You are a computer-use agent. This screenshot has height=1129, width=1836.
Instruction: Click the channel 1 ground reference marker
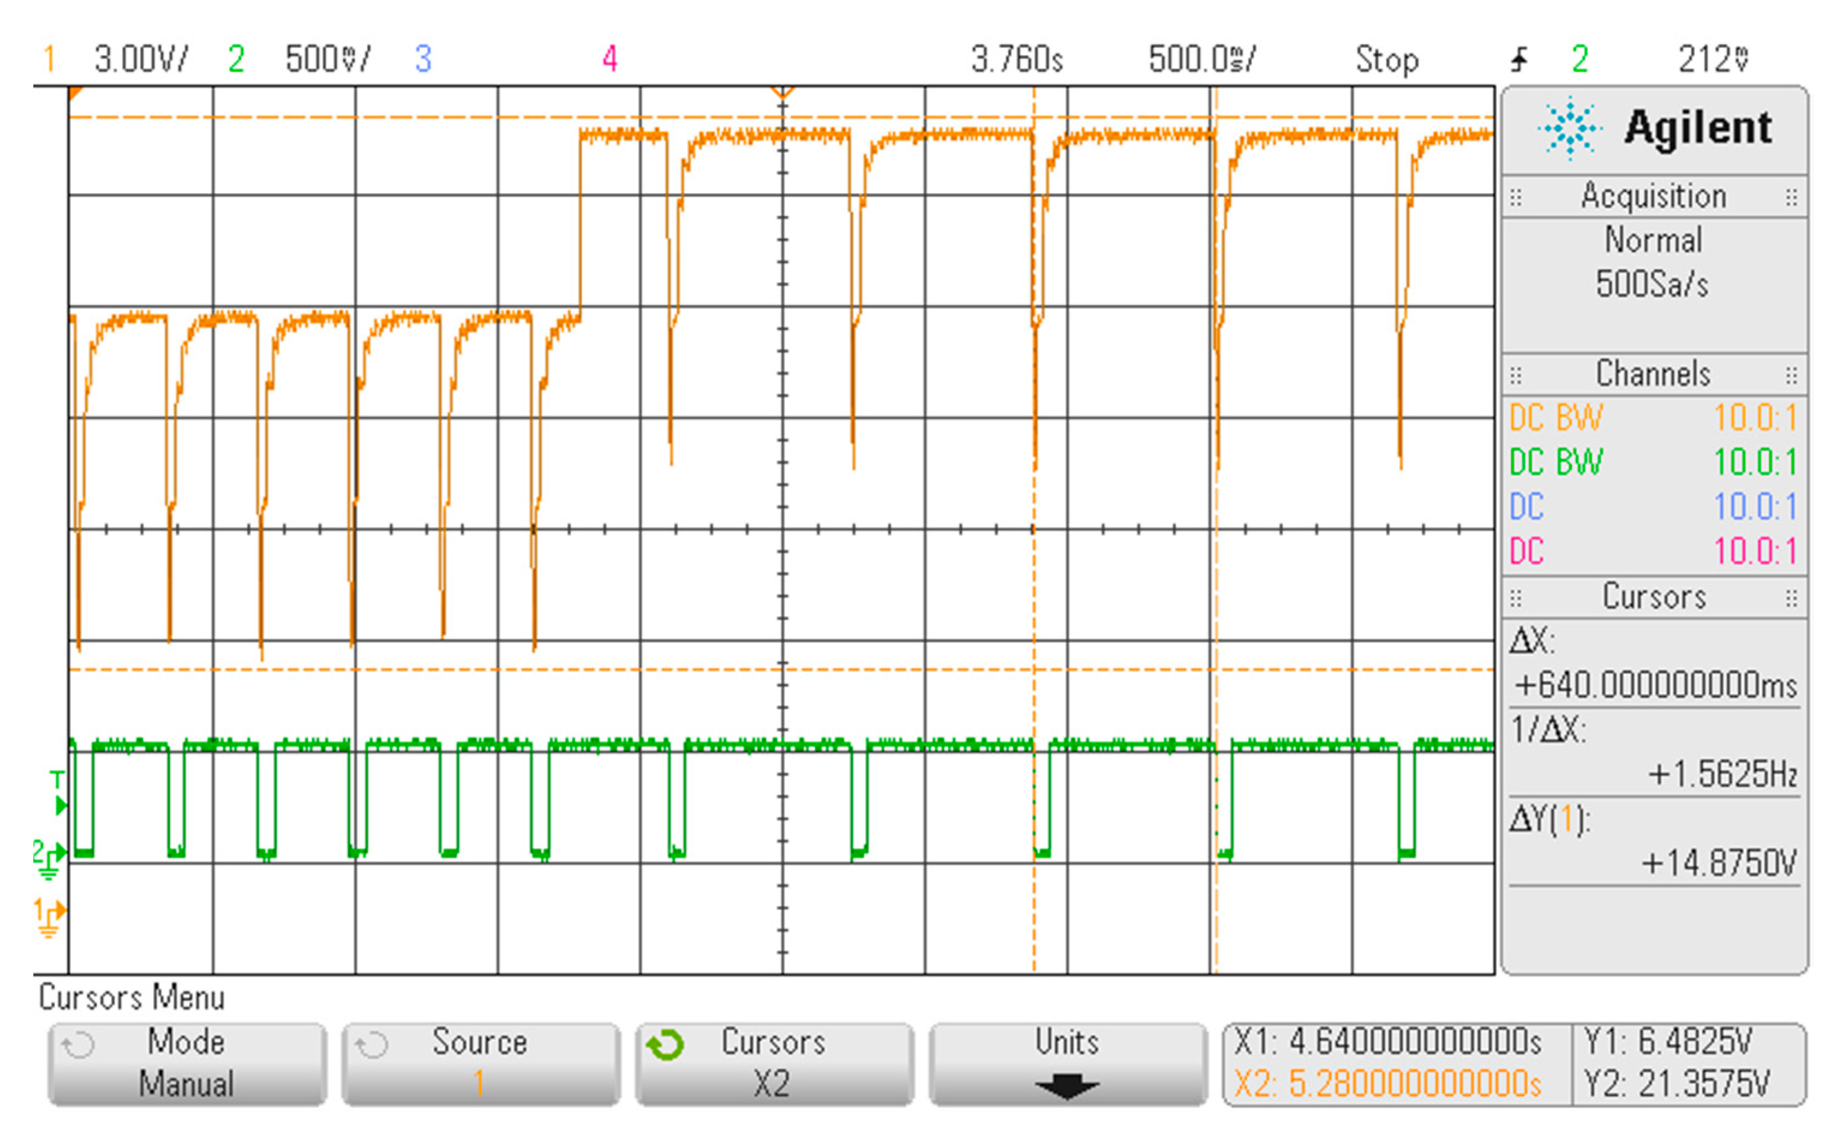coord(49,917)
